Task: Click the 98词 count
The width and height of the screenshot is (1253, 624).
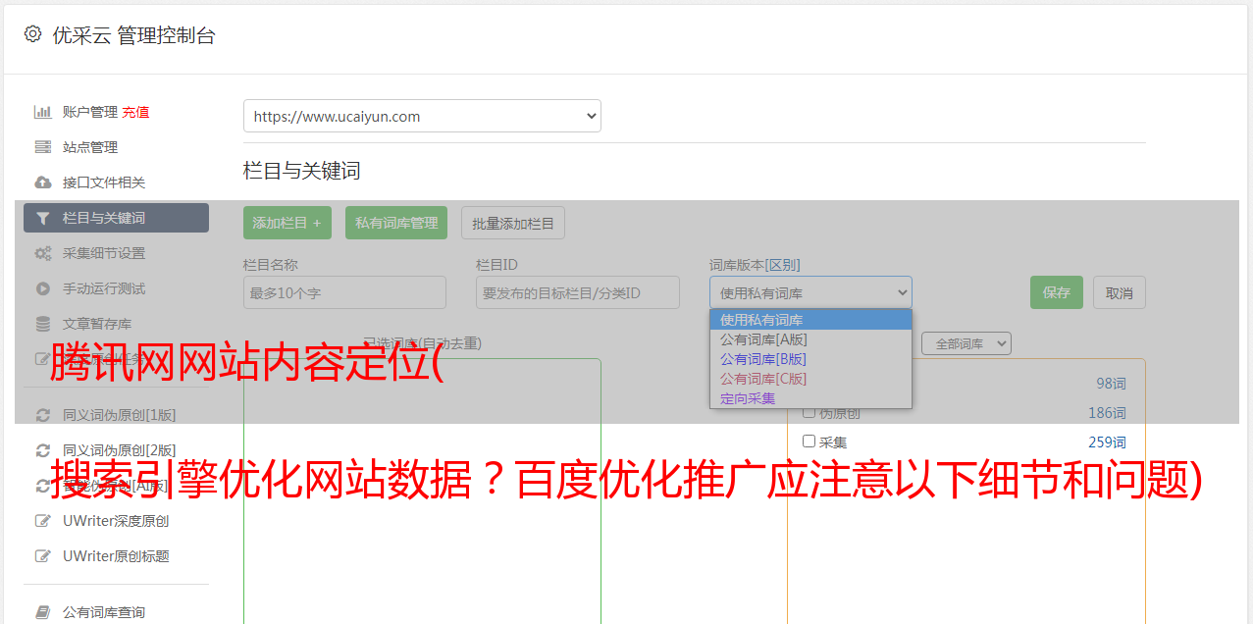Action: (1111, 384)
